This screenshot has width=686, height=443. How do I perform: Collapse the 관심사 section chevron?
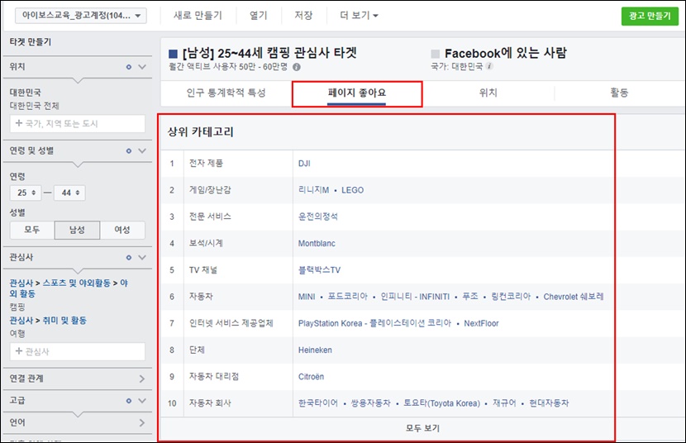pos(142,258)
